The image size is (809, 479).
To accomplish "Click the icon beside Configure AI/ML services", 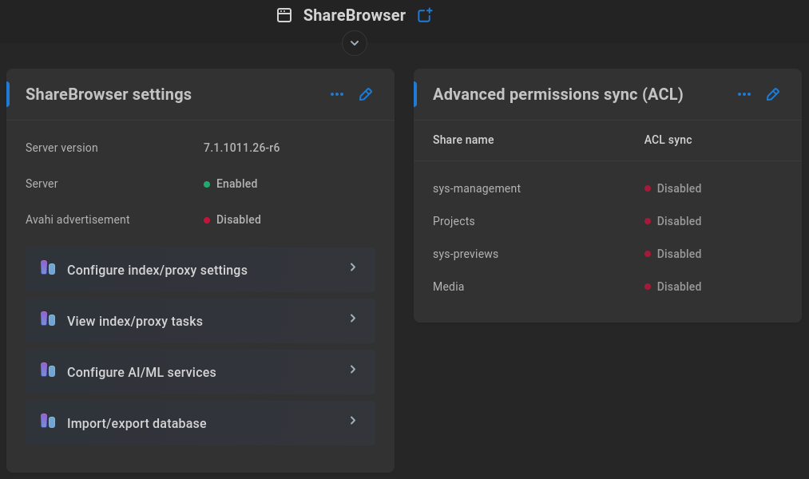I will pos(48,370).
